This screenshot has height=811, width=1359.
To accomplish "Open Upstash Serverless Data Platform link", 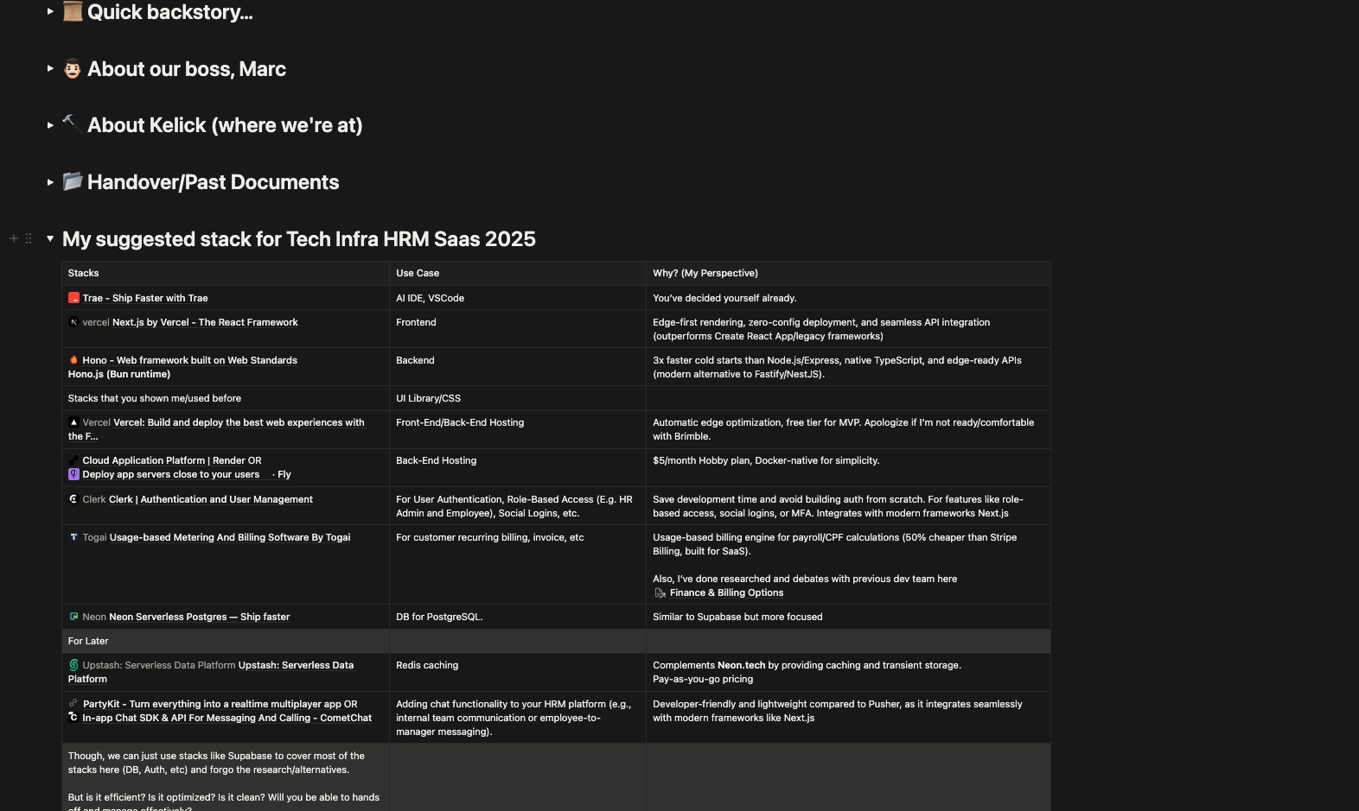I will coord(296,665).
